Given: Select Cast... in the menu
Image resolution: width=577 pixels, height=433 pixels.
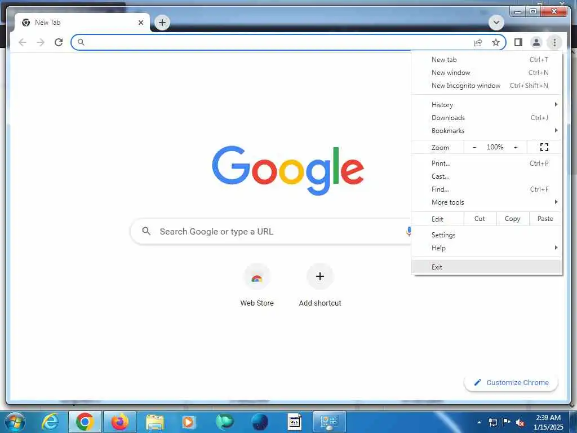Looking at the screenshot, I should pos(487,176).
